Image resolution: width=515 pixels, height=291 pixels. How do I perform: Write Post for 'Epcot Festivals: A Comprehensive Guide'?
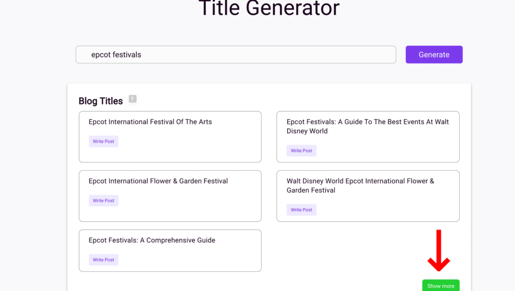pos(104,259)
